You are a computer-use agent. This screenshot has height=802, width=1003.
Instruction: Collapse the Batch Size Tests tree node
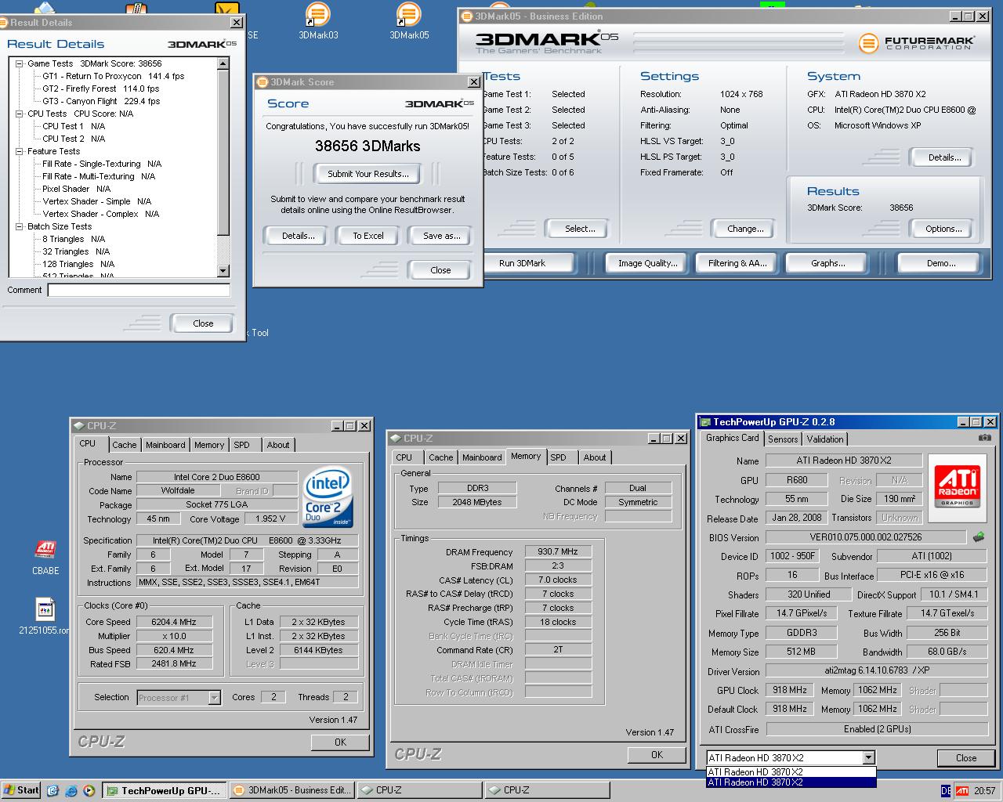(x=20, y=227)
